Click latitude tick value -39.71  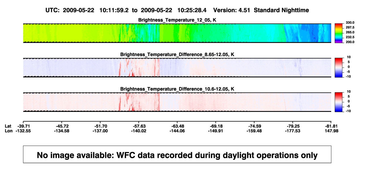[23, 126]
